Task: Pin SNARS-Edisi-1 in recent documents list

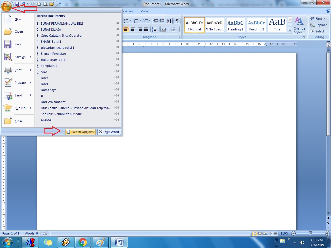Action: [117, 41]
